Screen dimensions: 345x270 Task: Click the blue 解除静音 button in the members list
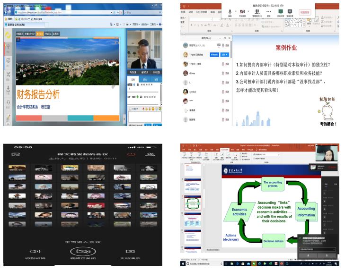click(x=214, y=55)
